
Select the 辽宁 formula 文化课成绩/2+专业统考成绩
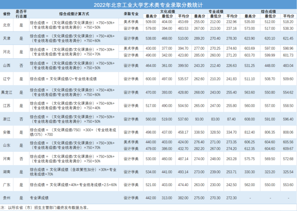coord(63,79)
